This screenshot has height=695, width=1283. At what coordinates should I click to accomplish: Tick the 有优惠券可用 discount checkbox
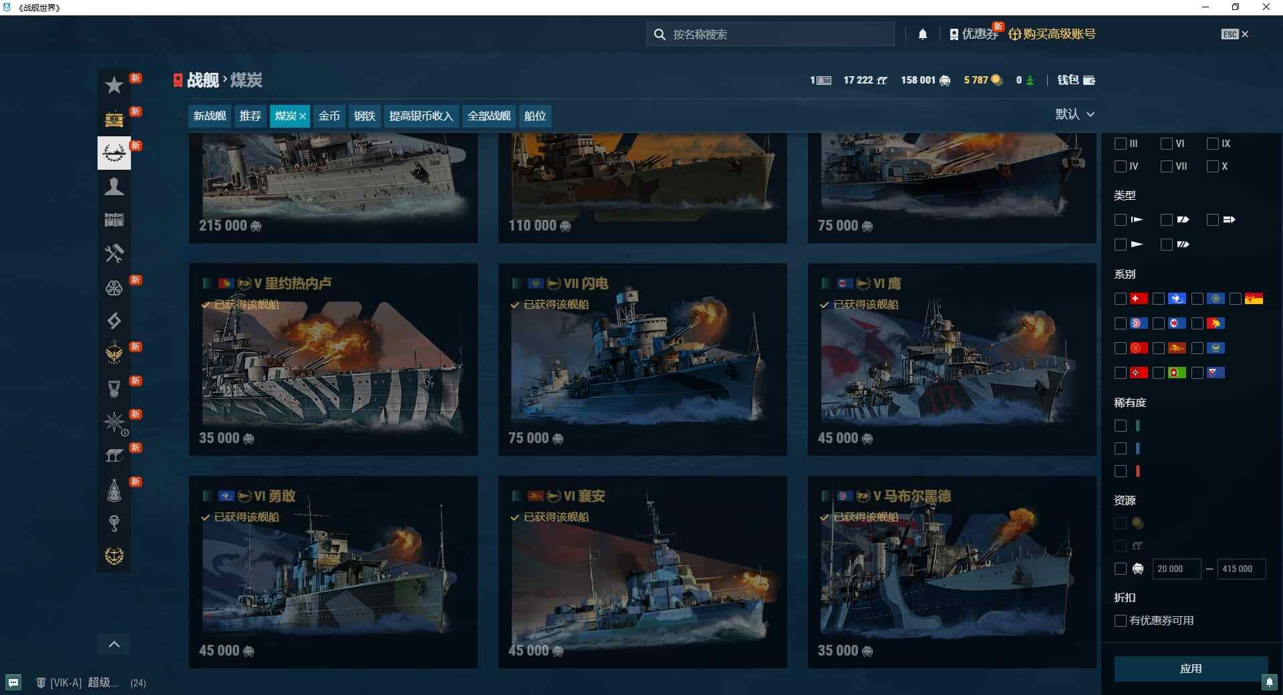tap(1121, 621)
